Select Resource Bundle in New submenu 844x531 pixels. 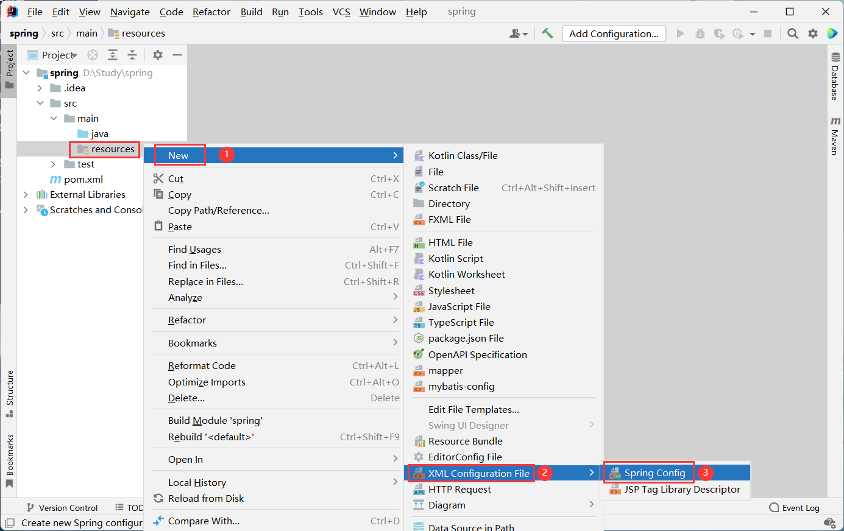[503, 441]
